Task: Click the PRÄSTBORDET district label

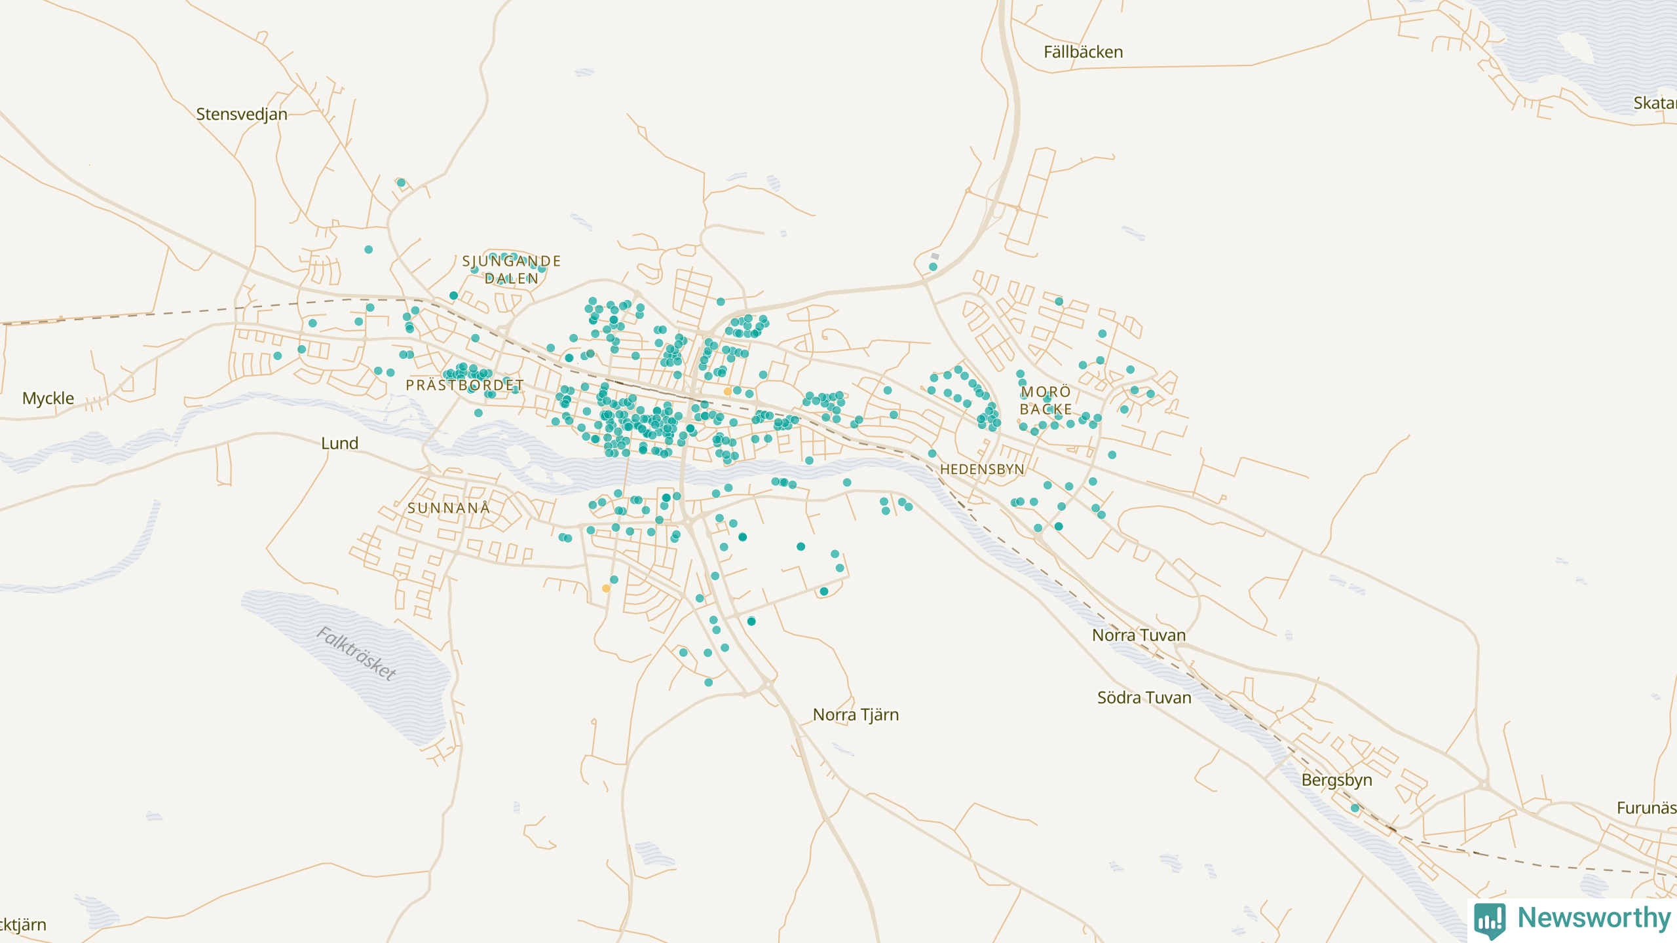Action: pyautogui.click(x=464, y=385)
